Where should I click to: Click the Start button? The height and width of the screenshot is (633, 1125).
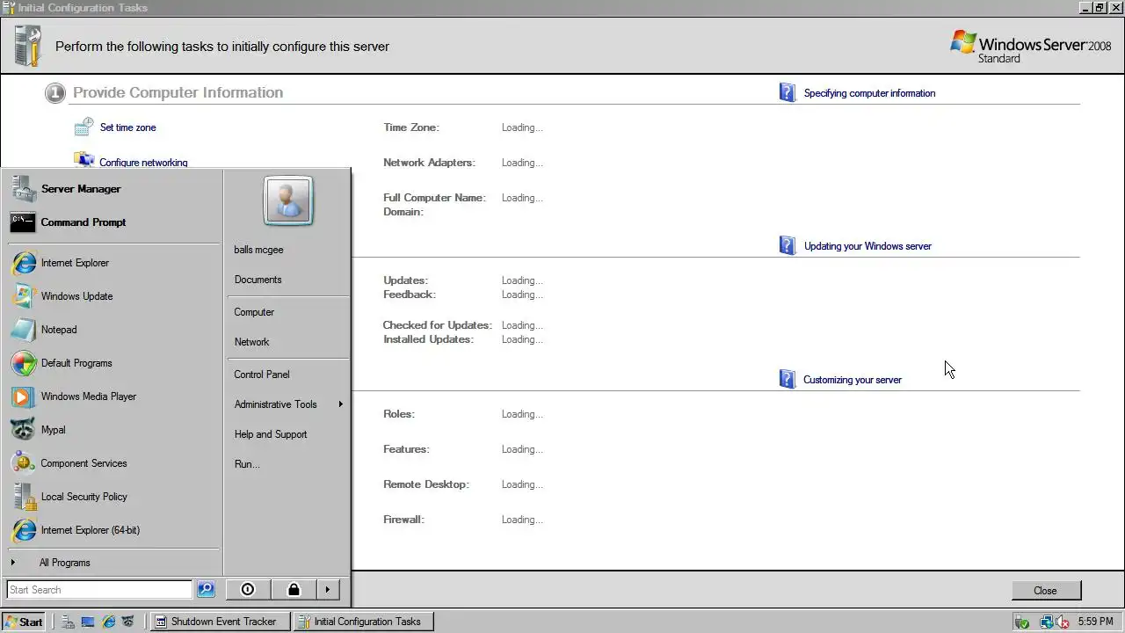[24, 622]
